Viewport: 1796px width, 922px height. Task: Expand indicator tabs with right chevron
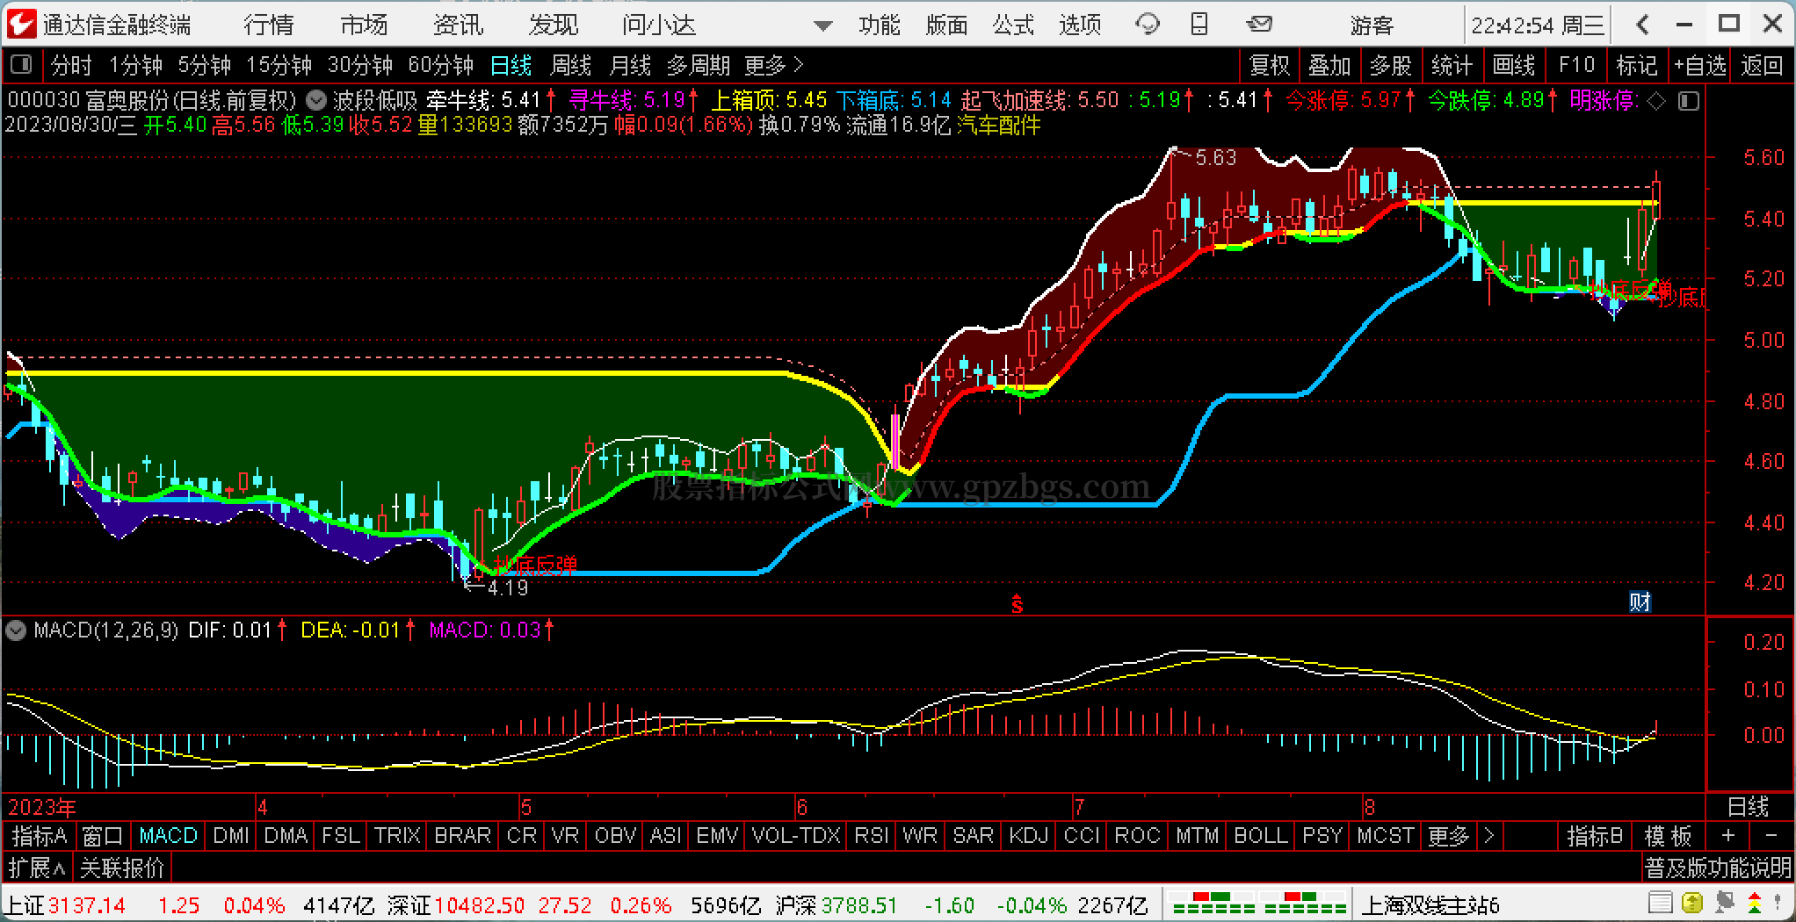[1488, 836]
